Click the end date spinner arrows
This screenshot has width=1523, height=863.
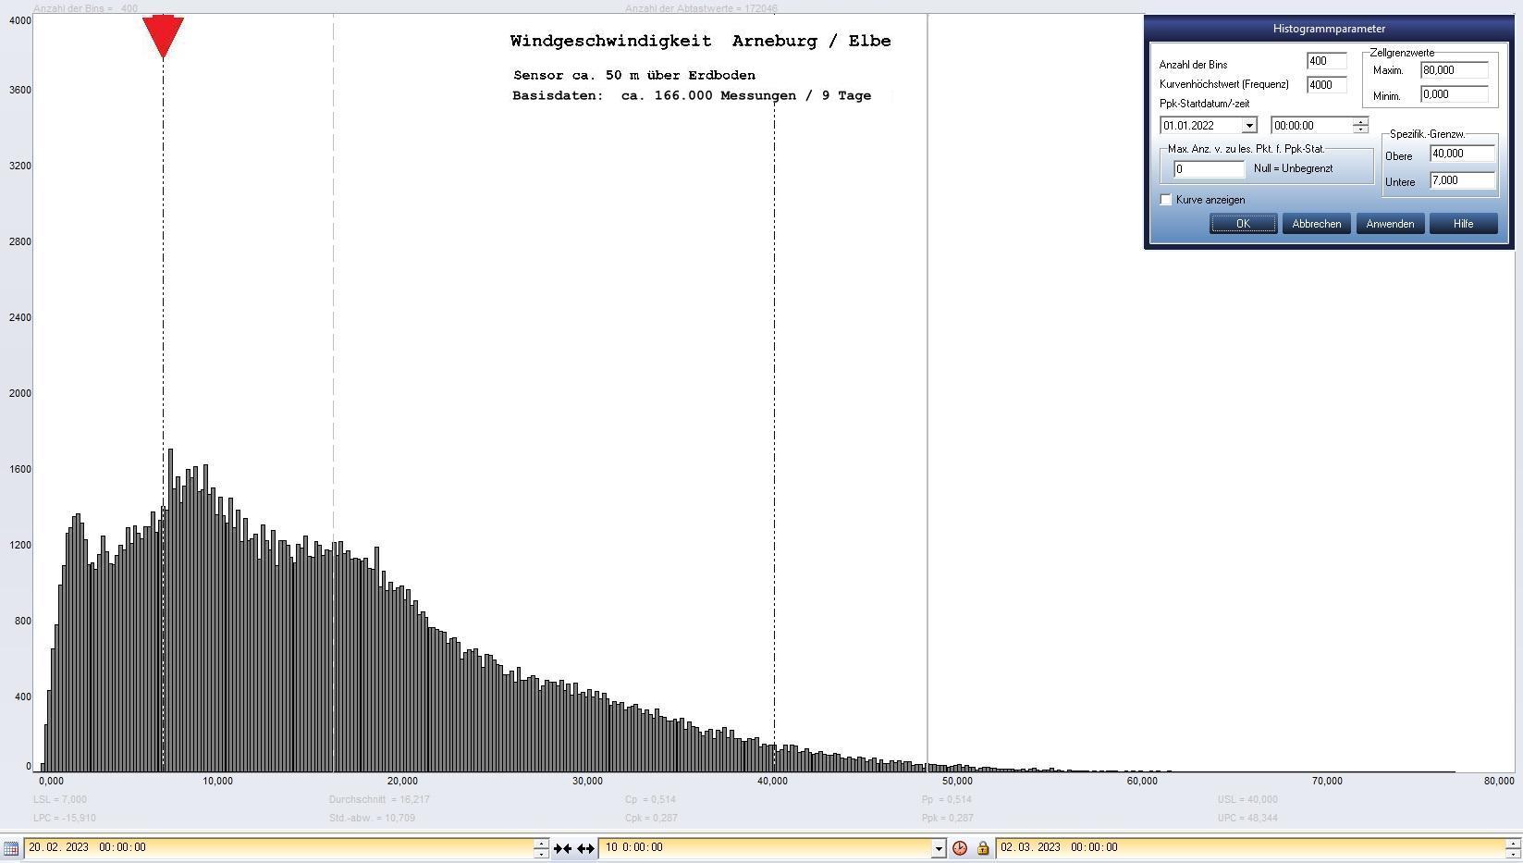tap(1513, 848)
